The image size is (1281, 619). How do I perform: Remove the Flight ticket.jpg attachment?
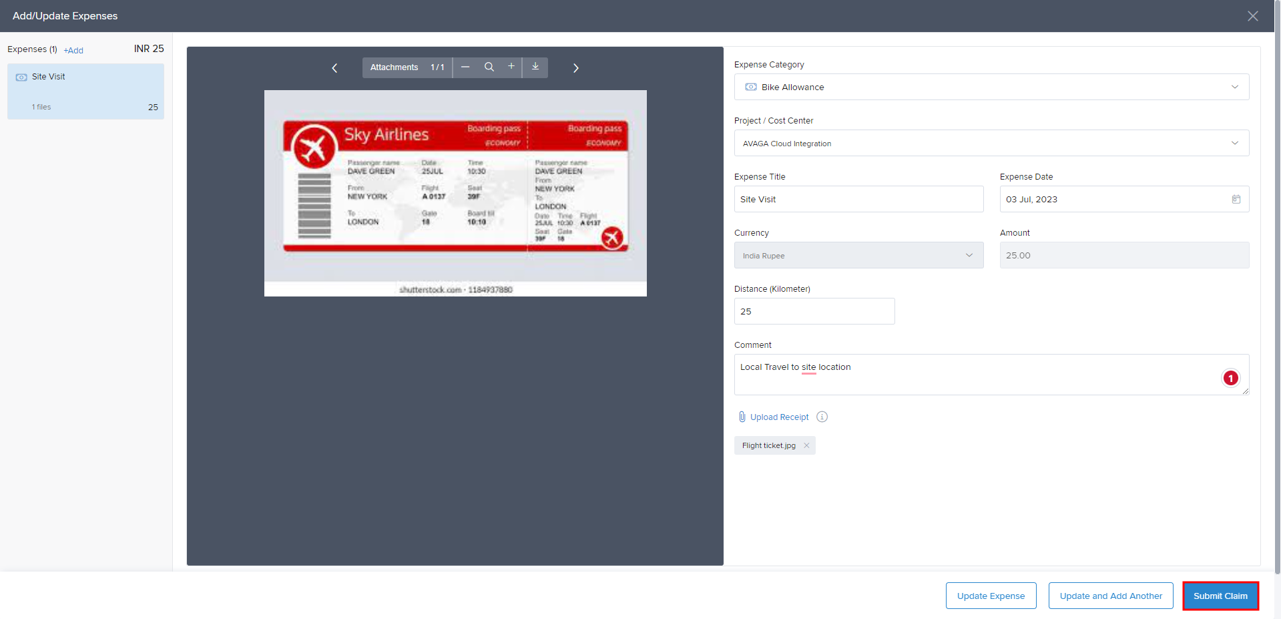(806, 445)
